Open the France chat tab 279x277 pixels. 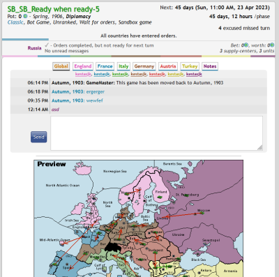[105, 66]
